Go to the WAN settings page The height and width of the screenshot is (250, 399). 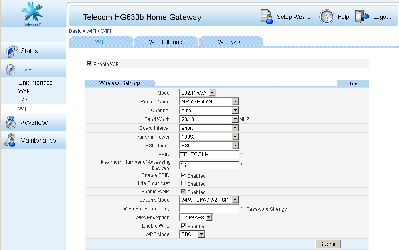pyautogui.click(x=24, y=91)
